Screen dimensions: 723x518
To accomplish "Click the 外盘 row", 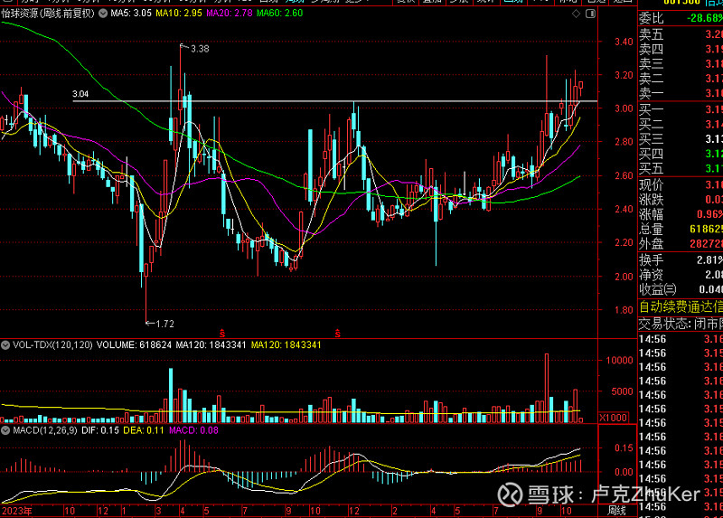I will pos(681,244).
